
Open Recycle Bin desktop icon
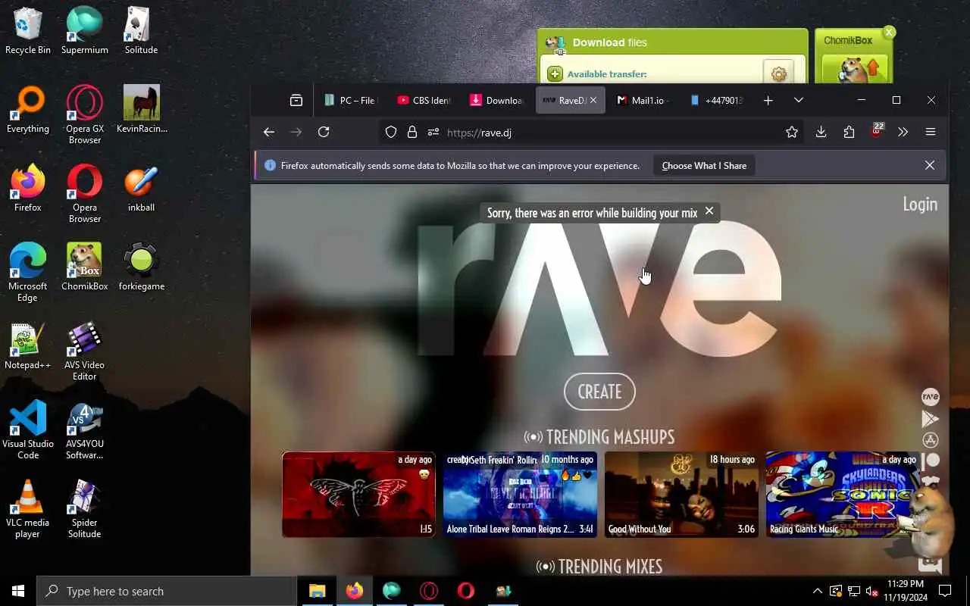coord(28,30)
